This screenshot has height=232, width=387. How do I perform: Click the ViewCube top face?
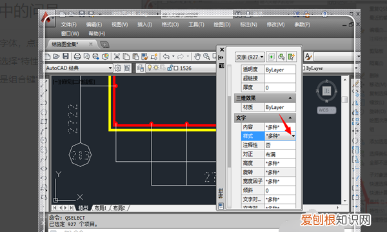[327, 91]
